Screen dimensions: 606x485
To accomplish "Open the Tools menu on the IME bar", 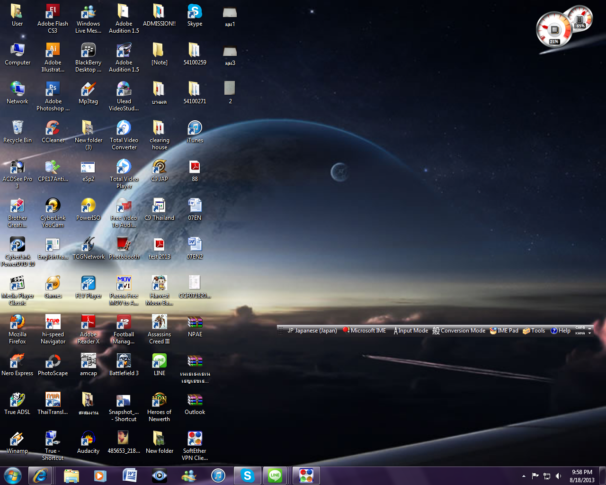I will tap(534, 331).
